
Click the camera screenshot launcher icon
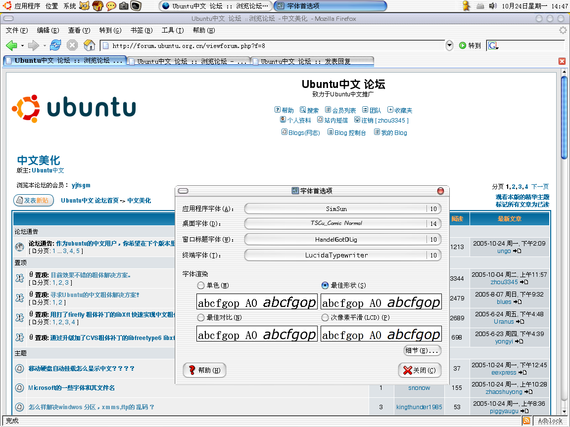tap(124, 6)
